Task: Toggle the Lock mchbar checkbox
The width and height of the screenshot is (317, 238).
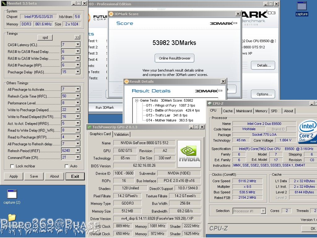Action: pyautogui.click(x=12, y=166)
